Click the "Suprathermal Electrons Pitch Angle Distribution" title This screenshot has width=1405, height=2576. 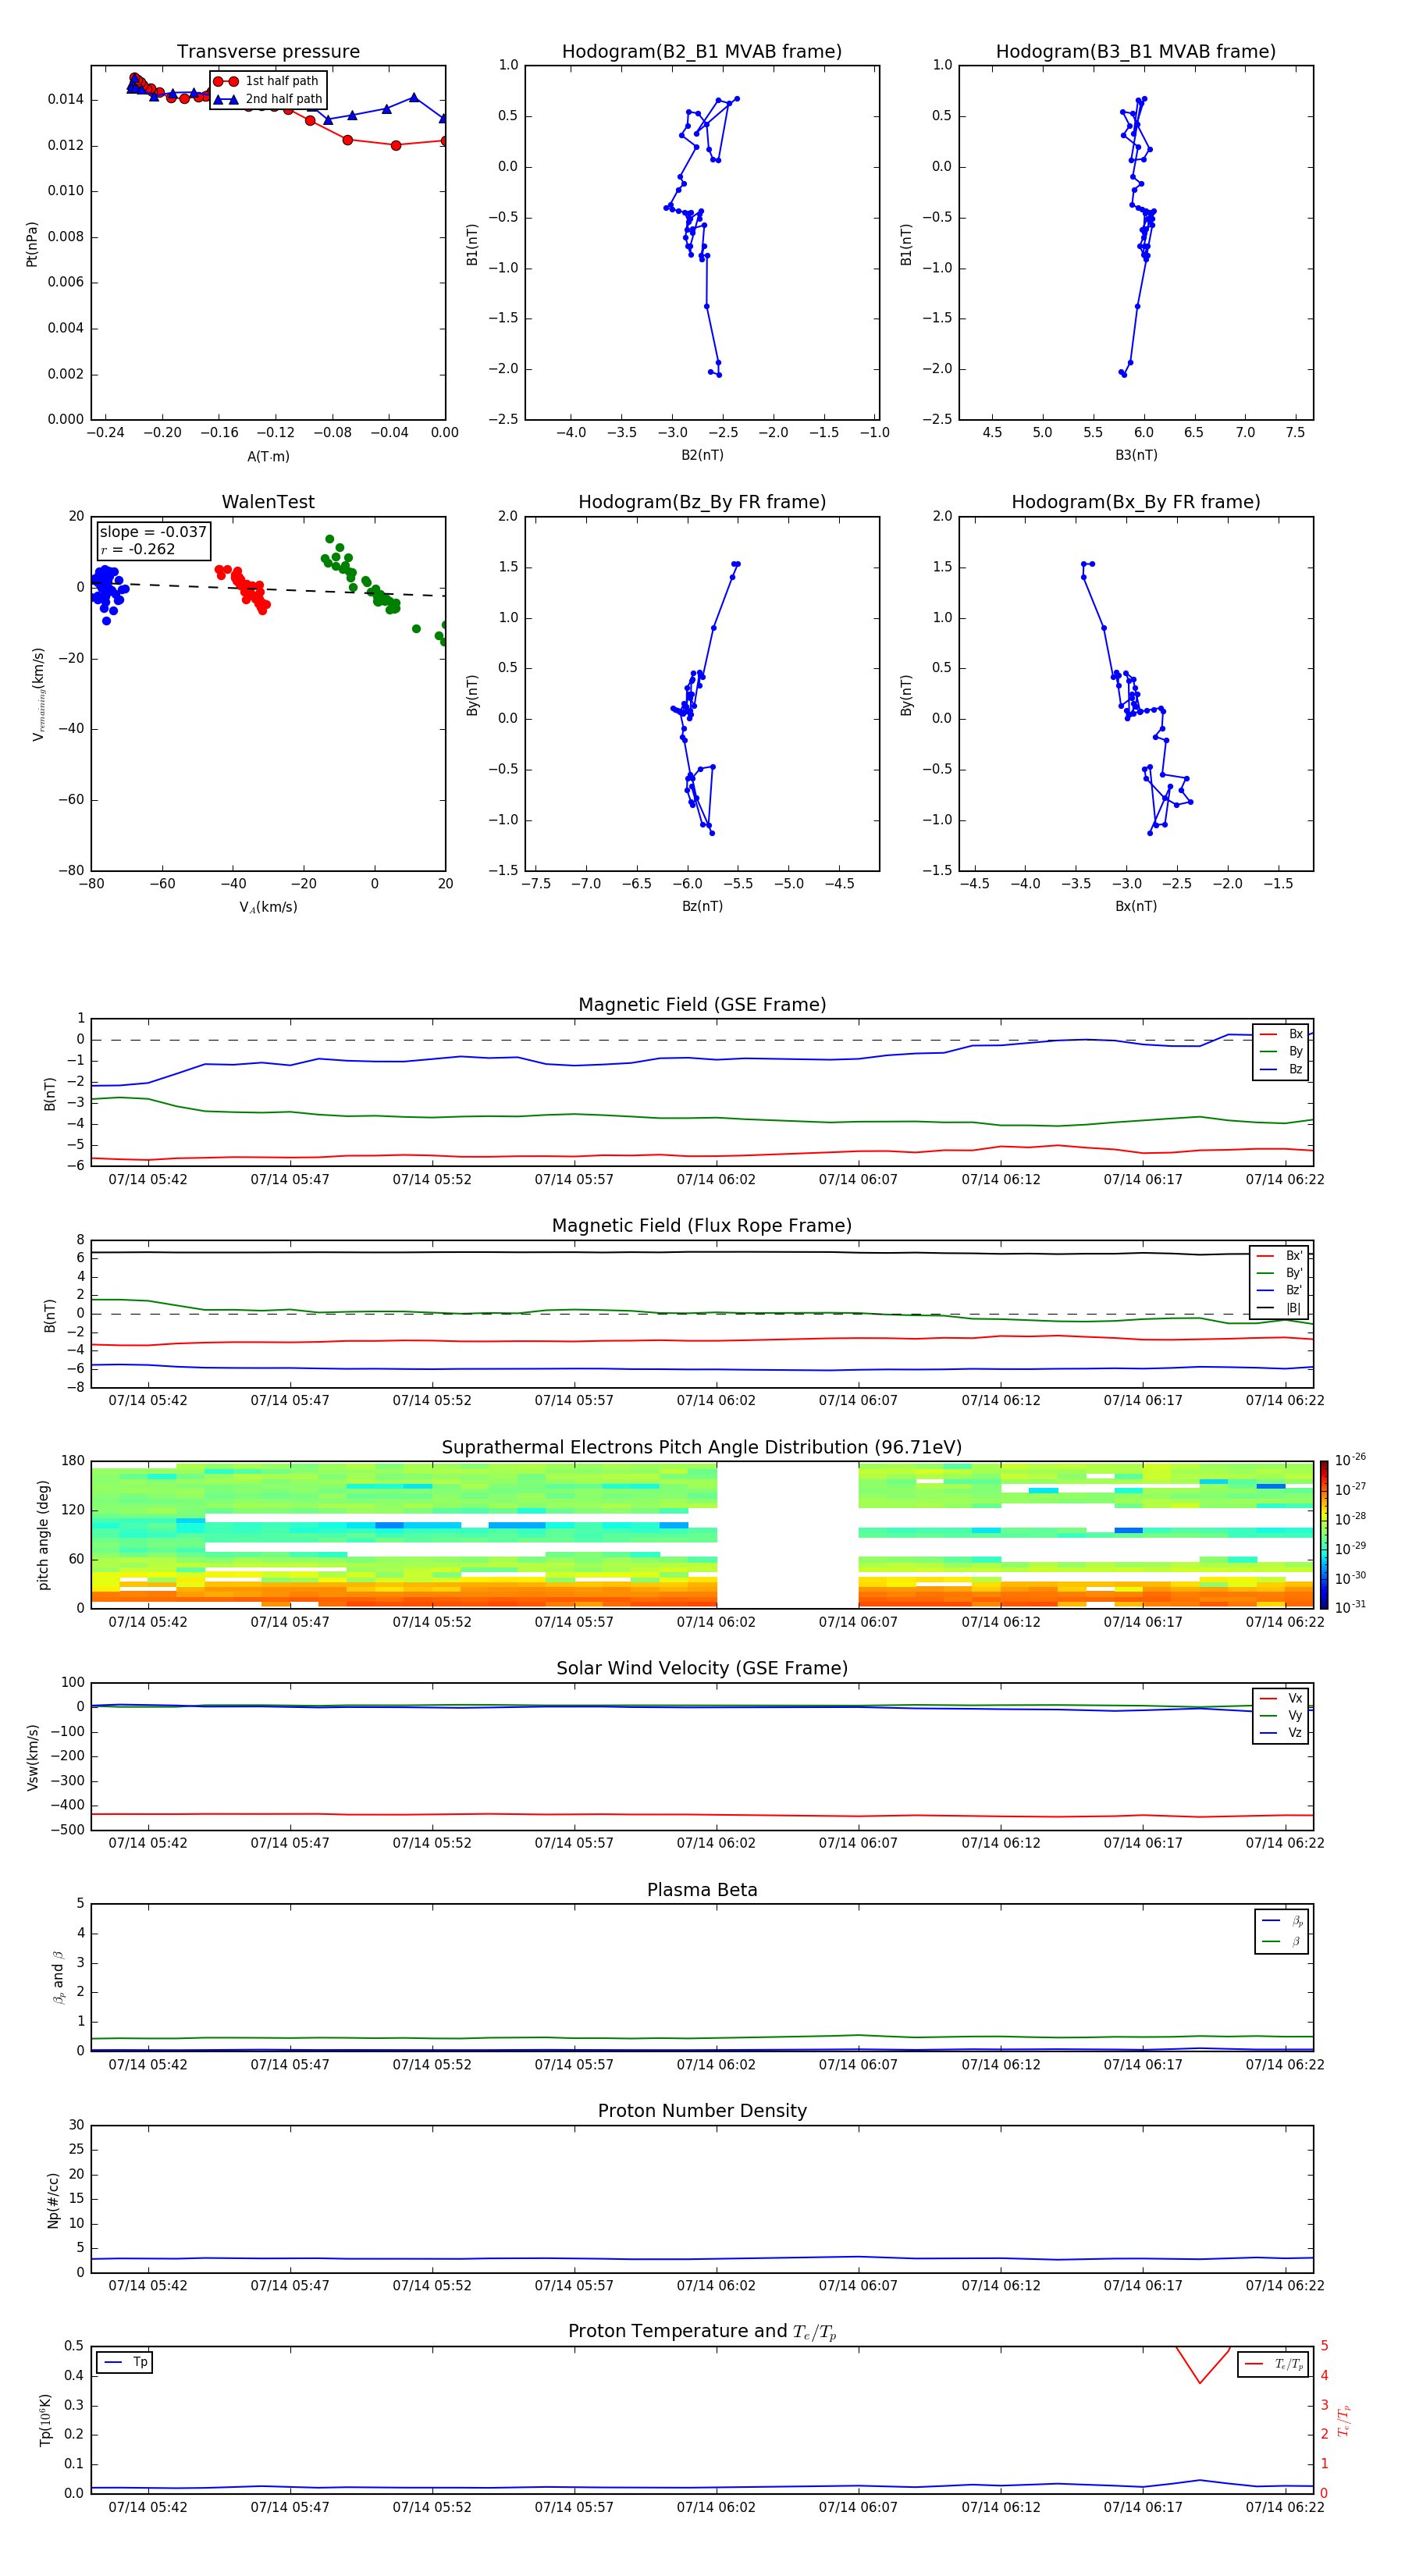click(x=702, y=1448)
